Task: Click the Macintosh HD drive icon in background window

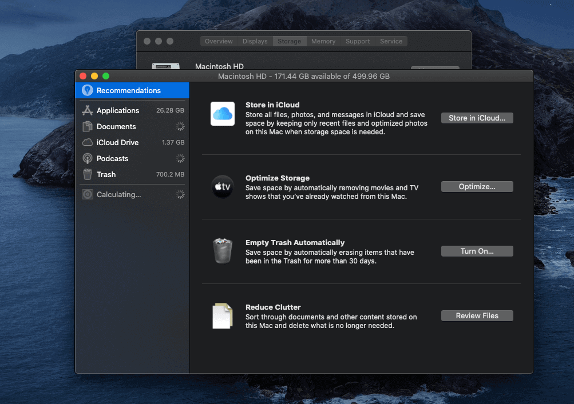Action: click(x=166, y=66)
